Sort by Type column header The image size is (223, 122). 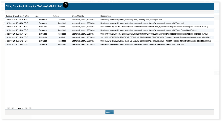[36, 16]
